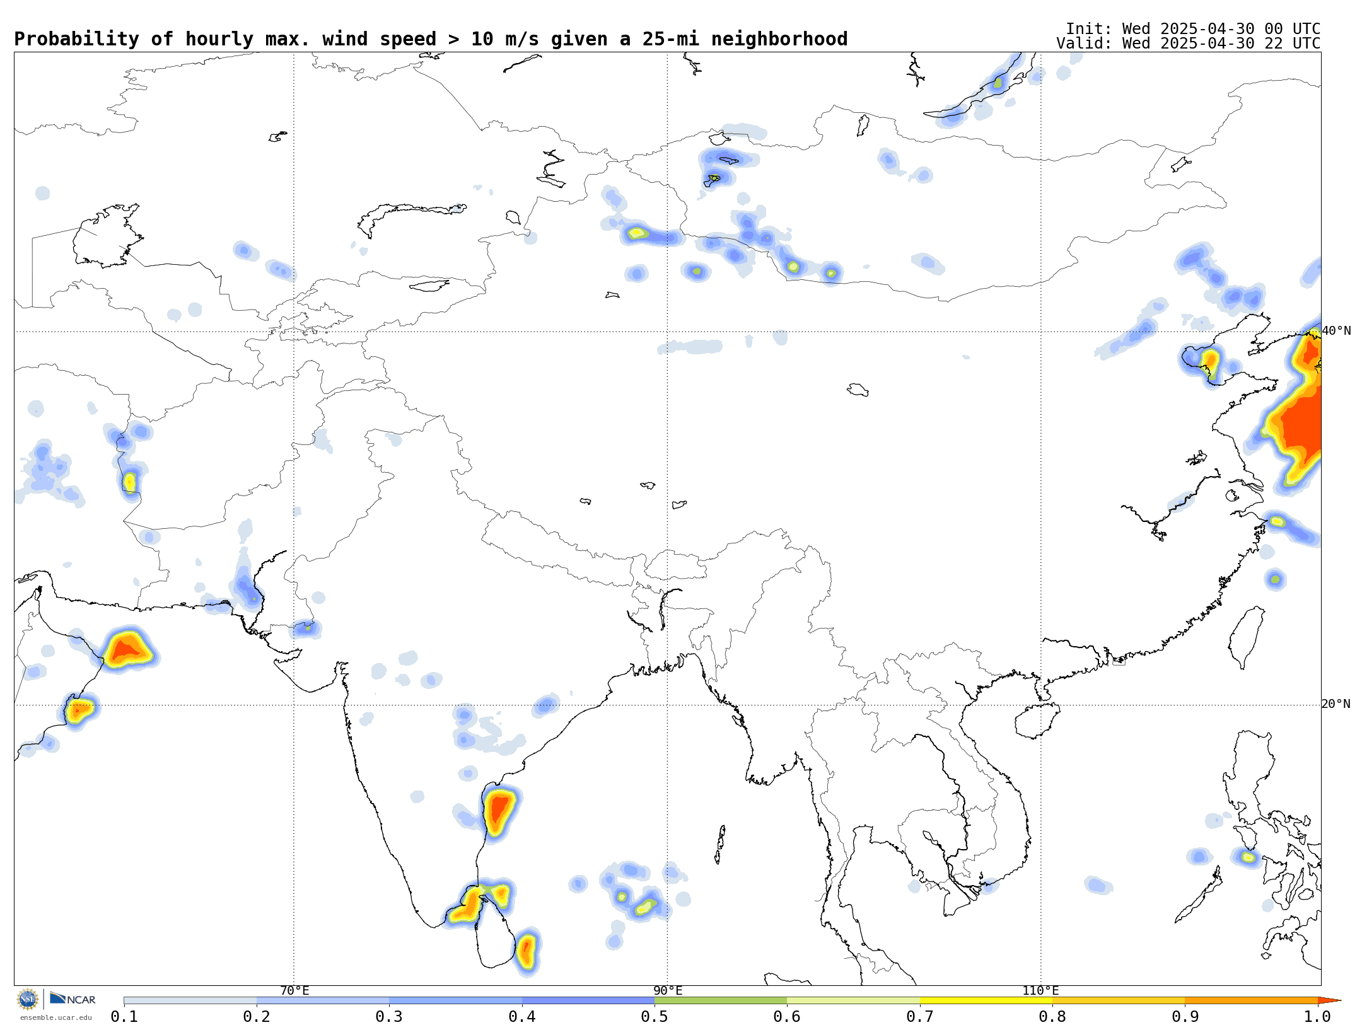This screenshot has height=1025, width=1362.
Task: Click the 40°N latitude label
Action: pos(1336,331)
